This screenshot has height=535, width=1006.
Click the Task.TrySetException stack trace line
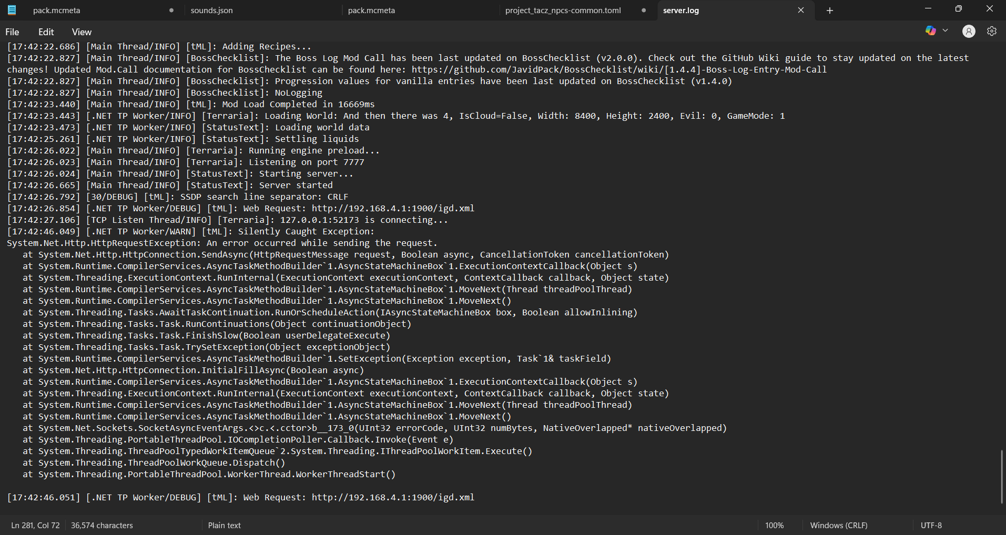pyautogui.click(x=206, y=347)
